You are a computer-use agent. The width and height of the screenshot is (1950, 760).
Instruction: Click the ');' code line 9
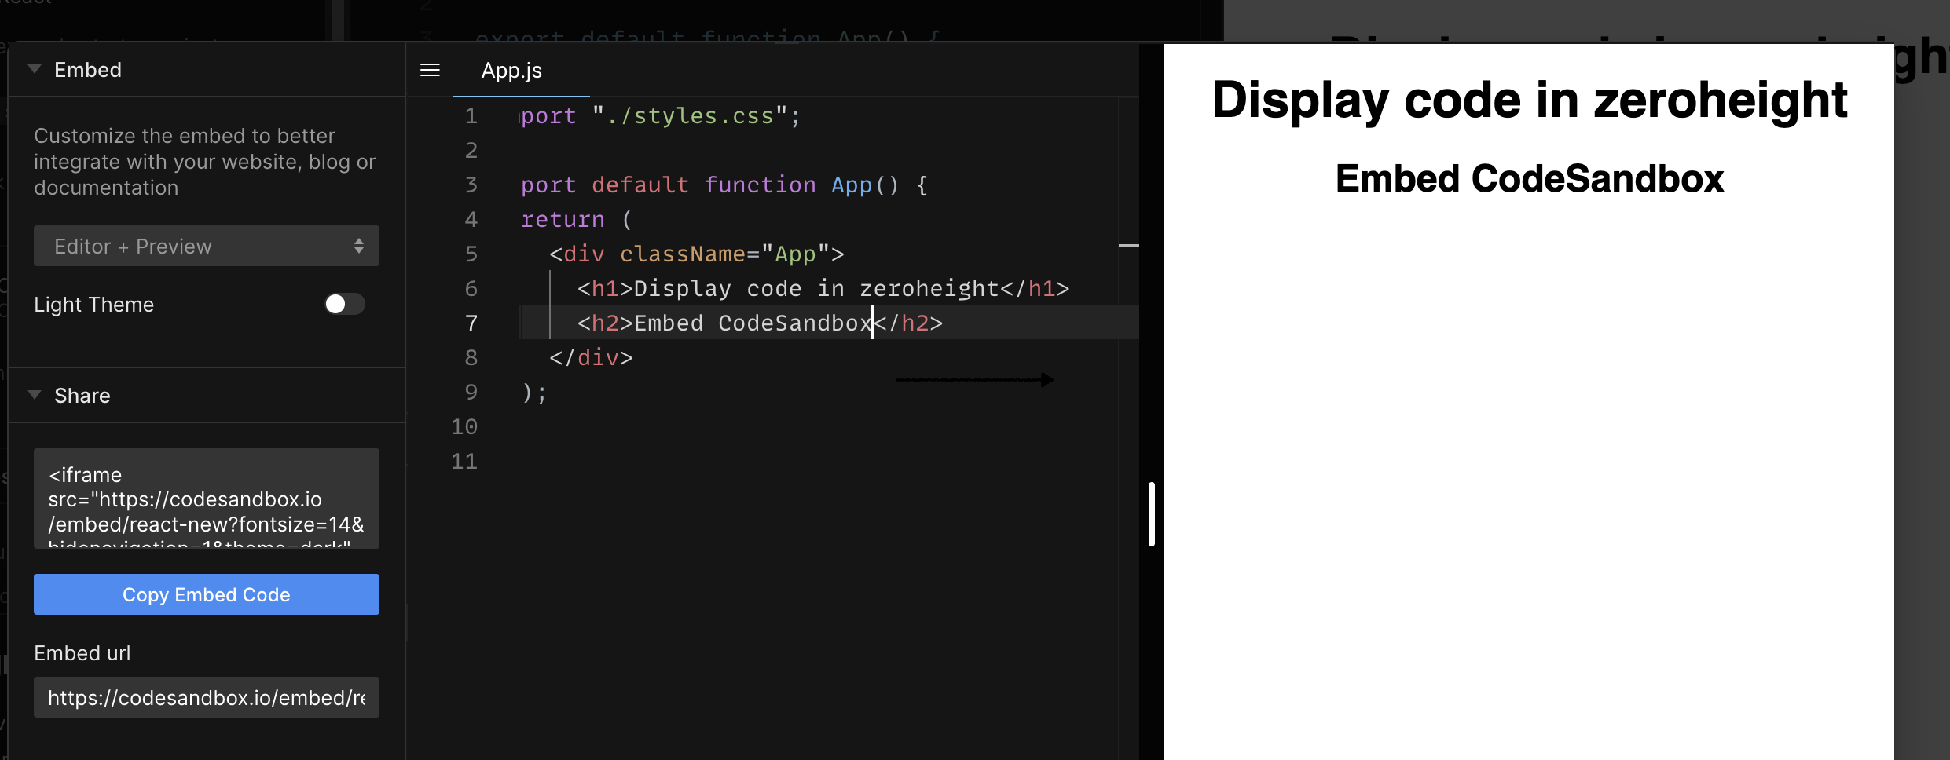[x=534, y=393]
